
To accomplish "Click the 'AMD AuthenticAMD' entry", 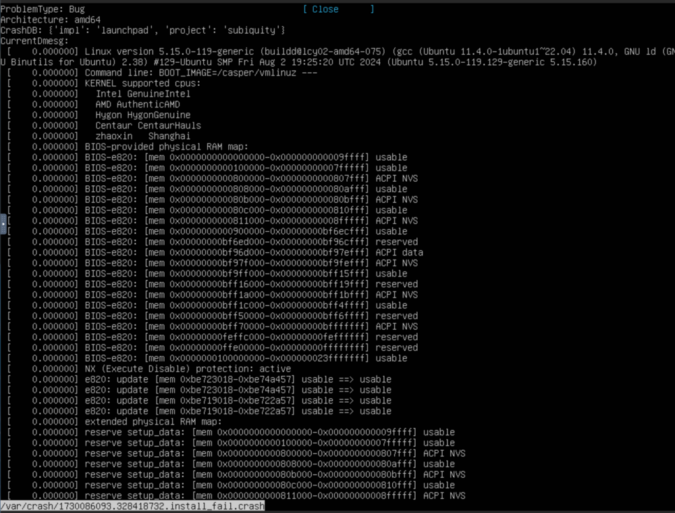I will 138,104.
